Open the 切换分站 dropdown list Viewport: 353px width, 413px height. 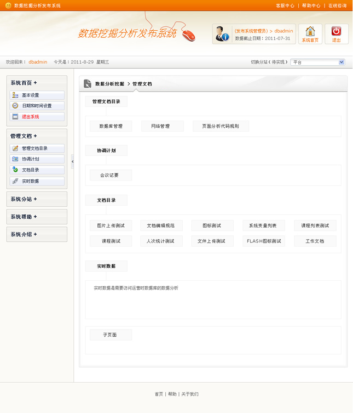pos(342,62)
